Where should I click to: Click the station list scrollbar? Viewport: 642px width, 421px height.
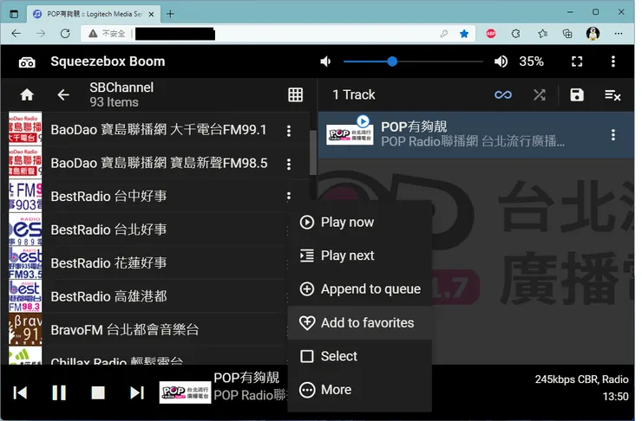pyautogui.click(x=313, y=153)
